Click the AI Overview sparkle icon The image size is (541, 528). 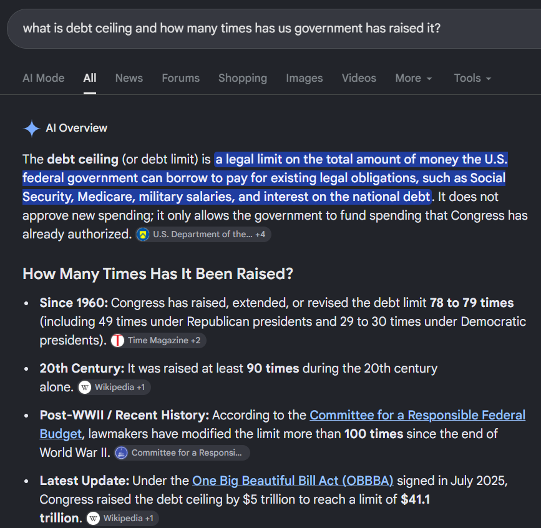click(32, 129)
